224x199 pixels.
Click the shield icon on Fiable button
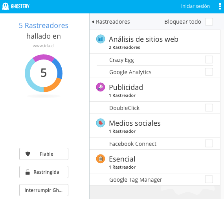click(28, 154)
